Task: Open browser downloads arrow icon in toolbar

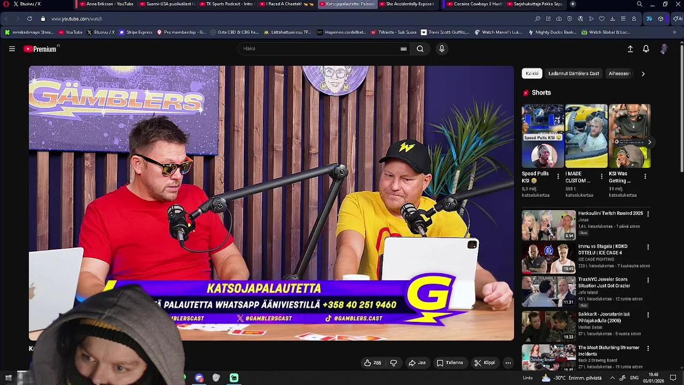Action: [x=612, y=19]
